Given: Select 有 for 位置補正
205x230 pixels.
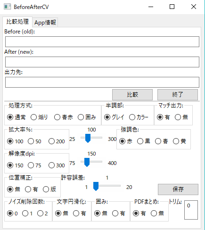Looking at the screenshot, I should [x=32, y=189].
